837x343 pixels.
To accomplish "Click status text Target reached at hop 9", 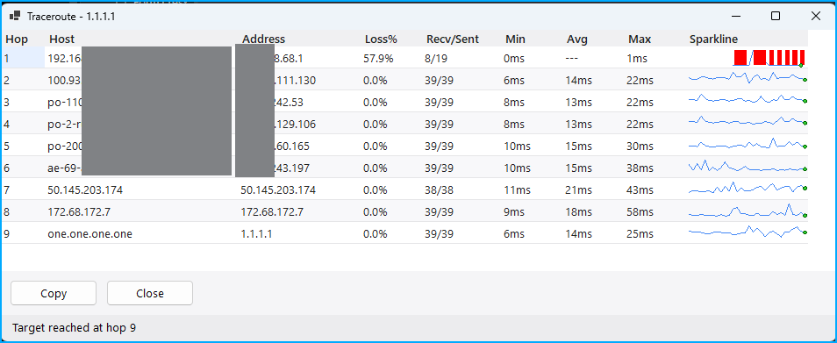I will 75,327.
